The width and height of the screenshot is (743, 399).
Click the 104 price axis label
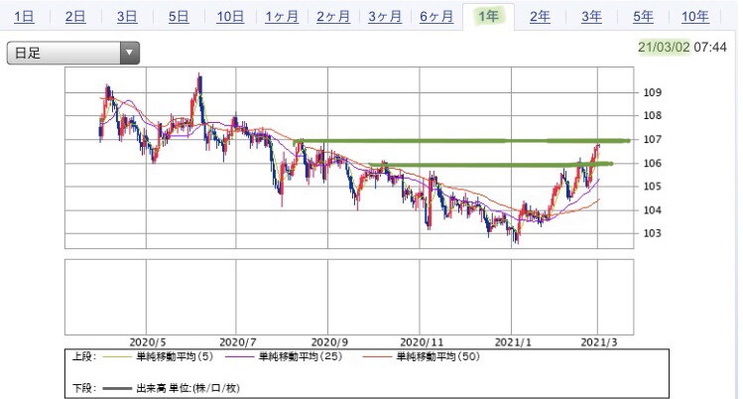(x=652, y=210)
